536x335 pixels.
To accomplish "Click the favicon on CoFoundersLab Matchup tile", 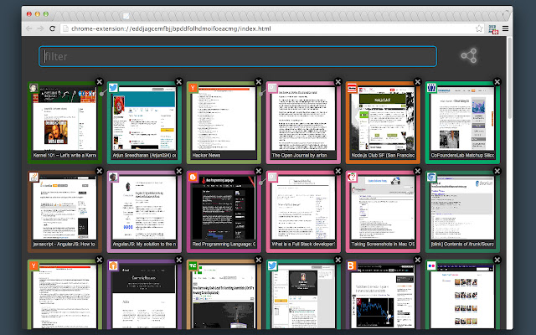I will [431, 88].
